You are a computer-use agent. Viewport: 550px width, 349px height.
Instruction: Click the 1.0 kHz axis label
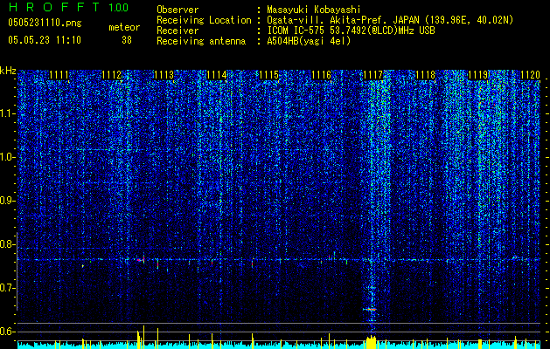tap(8, 157)
